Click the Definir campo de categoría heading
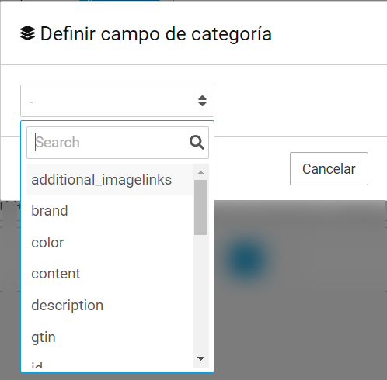 156,34
